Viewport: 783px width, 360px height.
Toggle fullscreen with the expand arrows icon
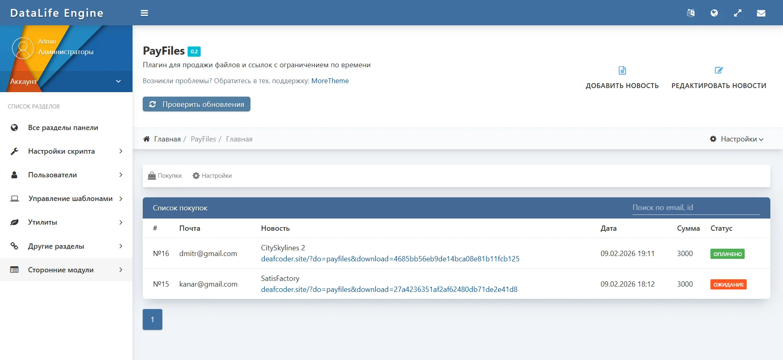[x=738, y=13]
